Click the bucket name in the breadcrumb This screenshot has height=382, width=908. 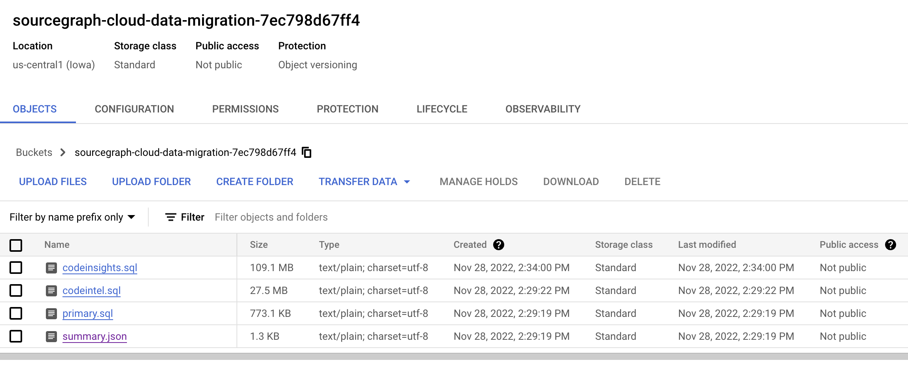185,152
